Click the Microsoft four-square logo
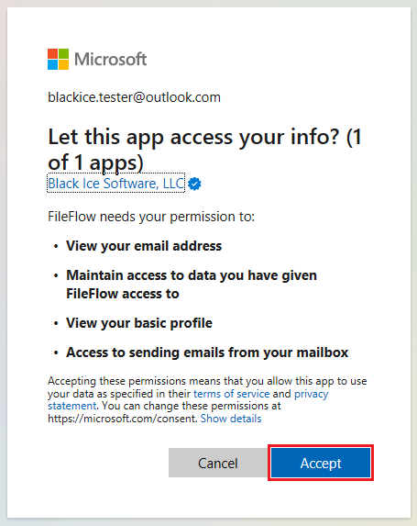The width and height of the screenshot is (417, 526). point(59,59)
